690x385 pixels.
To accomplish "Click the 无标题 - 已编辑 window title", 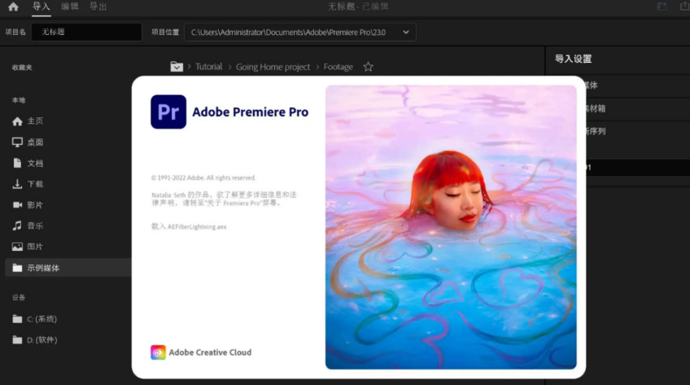I will (x=358, y=7).
